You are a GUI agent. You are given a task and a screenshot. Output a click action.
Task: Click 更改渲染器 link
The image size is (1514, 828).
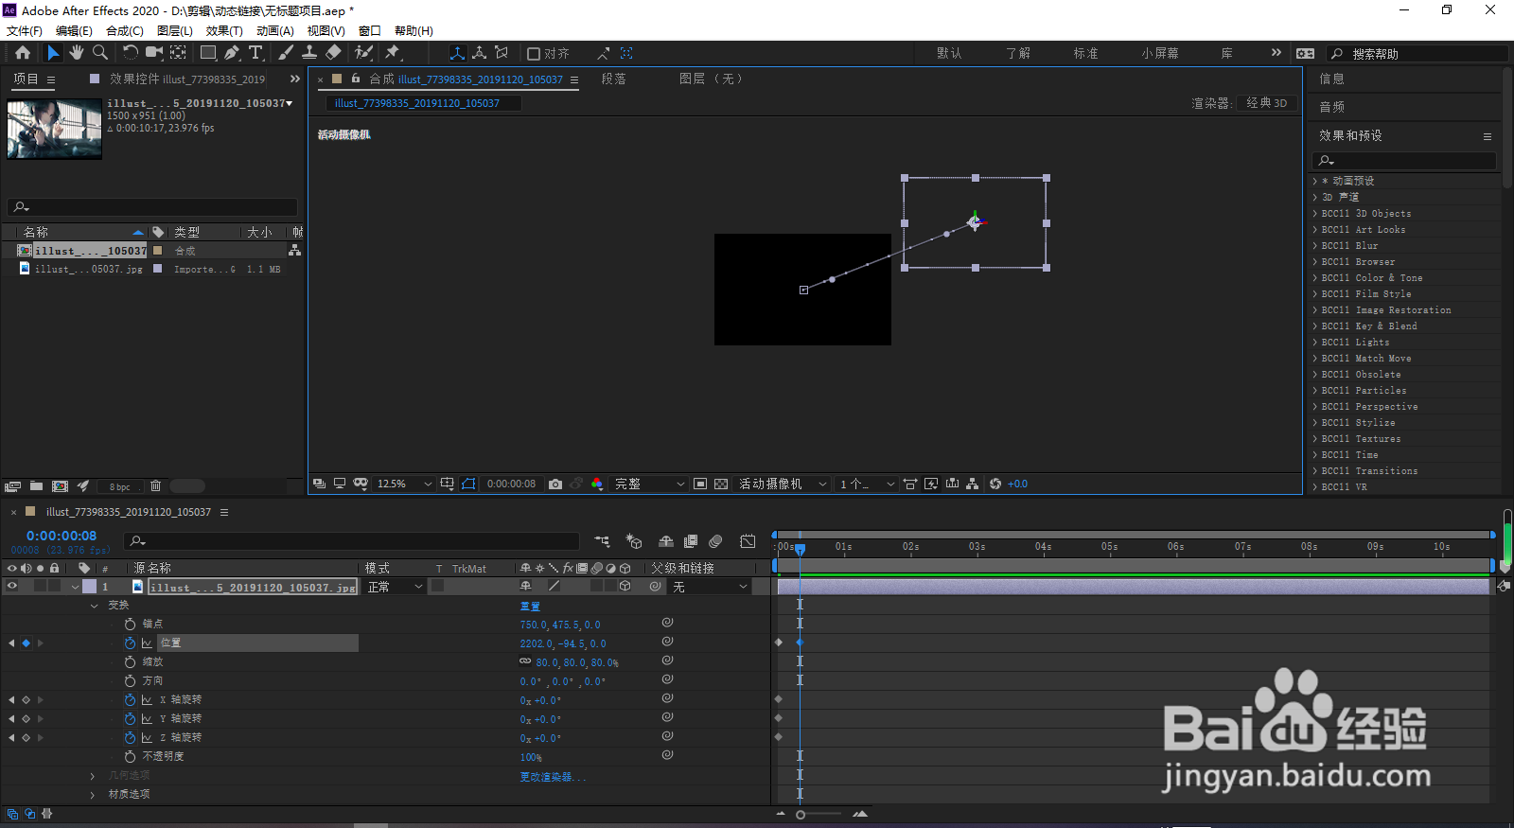(553, 777)
